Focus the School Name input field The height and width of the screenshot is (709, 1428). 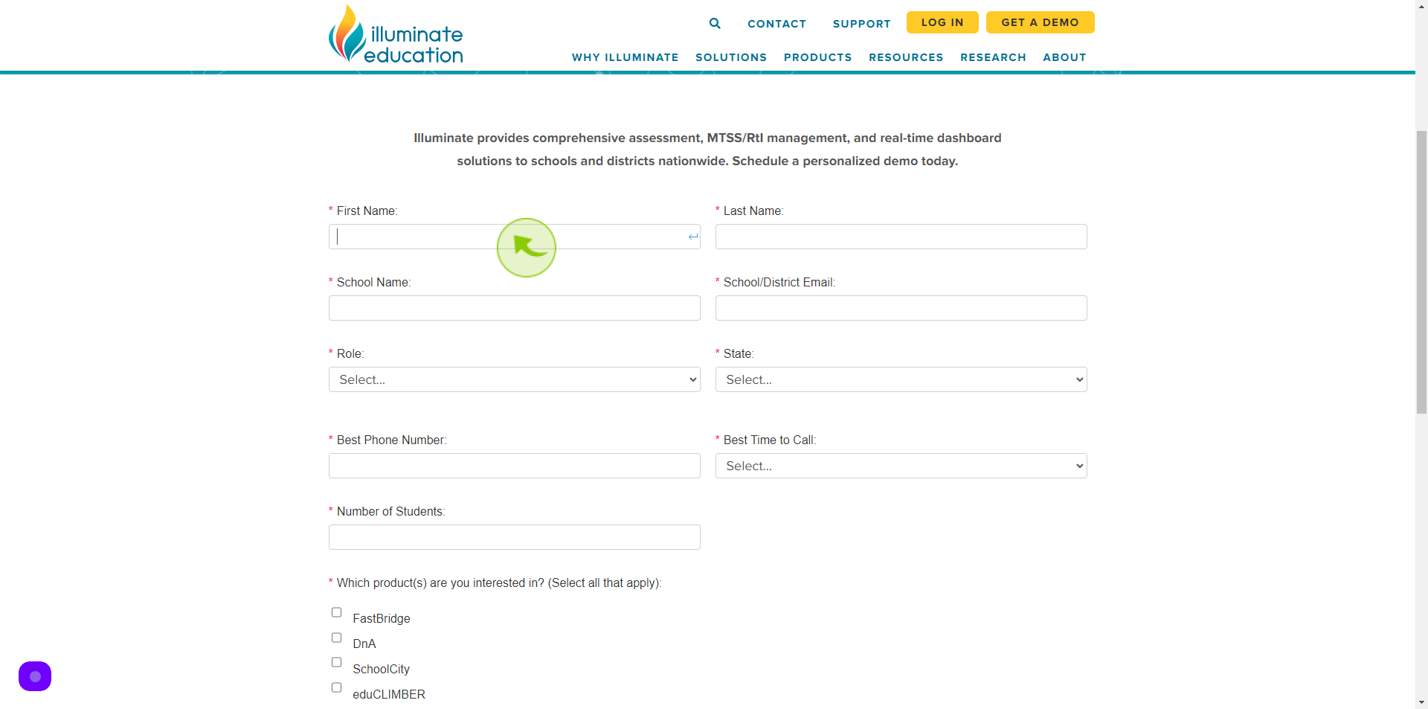coord(515,308)
